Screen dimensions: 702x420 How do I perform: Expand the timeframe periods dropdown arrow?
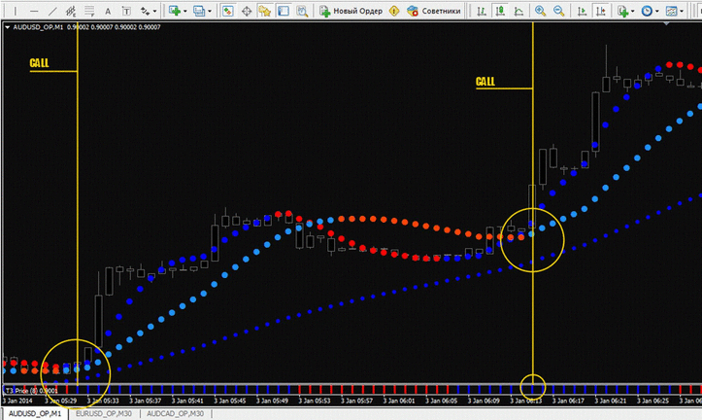656,12
